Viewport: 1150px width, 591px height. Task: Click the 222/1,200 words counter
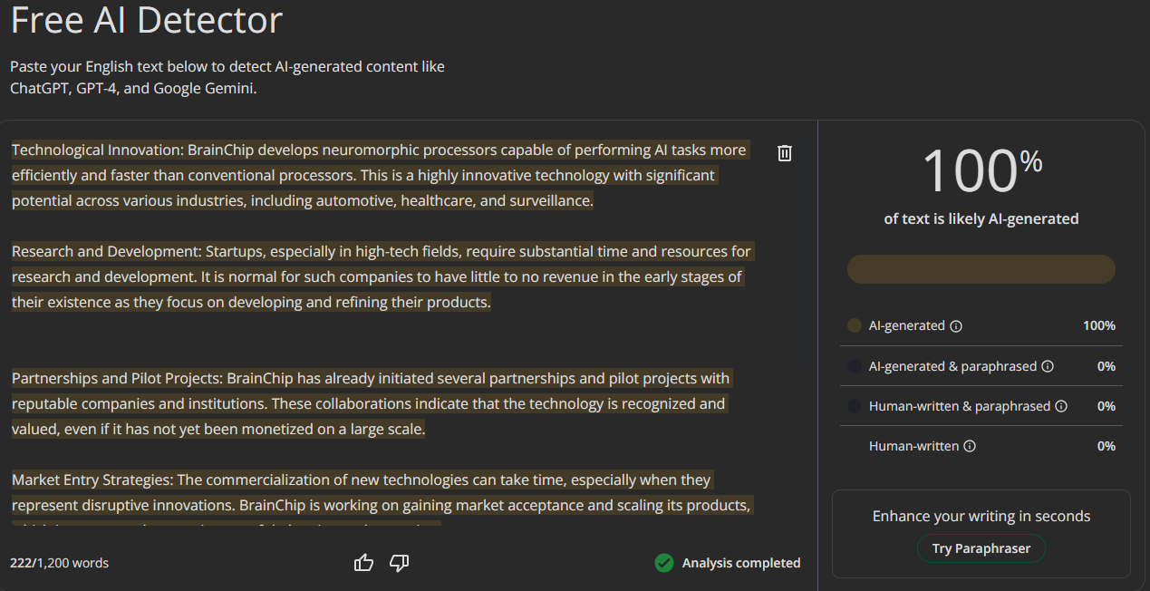(x=59, y=563)
